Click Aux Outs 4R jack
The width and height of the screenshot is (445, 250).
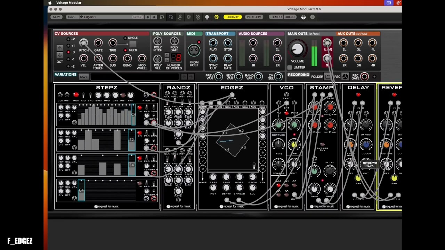point(372,58)
